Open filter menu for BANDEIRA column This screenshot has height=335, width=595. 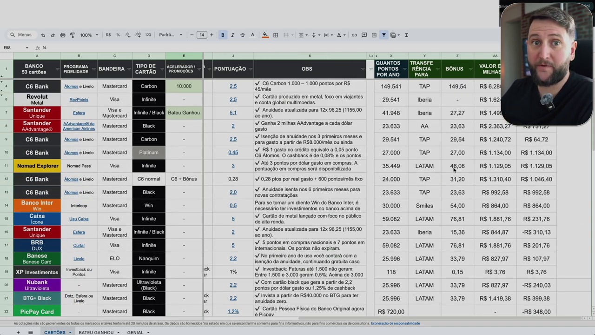[129, 69]
